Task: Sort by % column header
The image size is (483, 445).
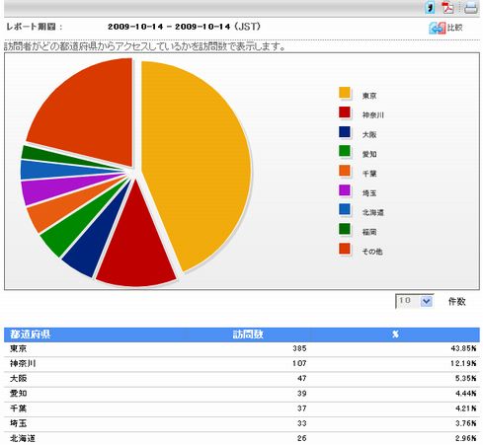Action: (395, 334)
